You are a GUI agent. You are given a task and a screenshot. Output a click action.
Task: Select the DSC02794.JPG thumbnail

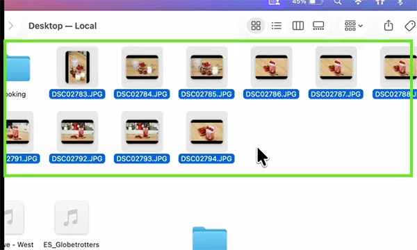click(206, 132)
